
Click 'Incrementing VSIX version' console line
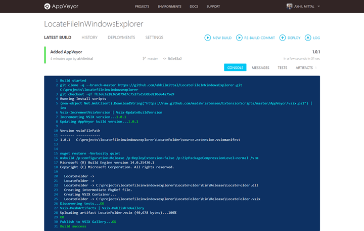(x=93, y=117)
